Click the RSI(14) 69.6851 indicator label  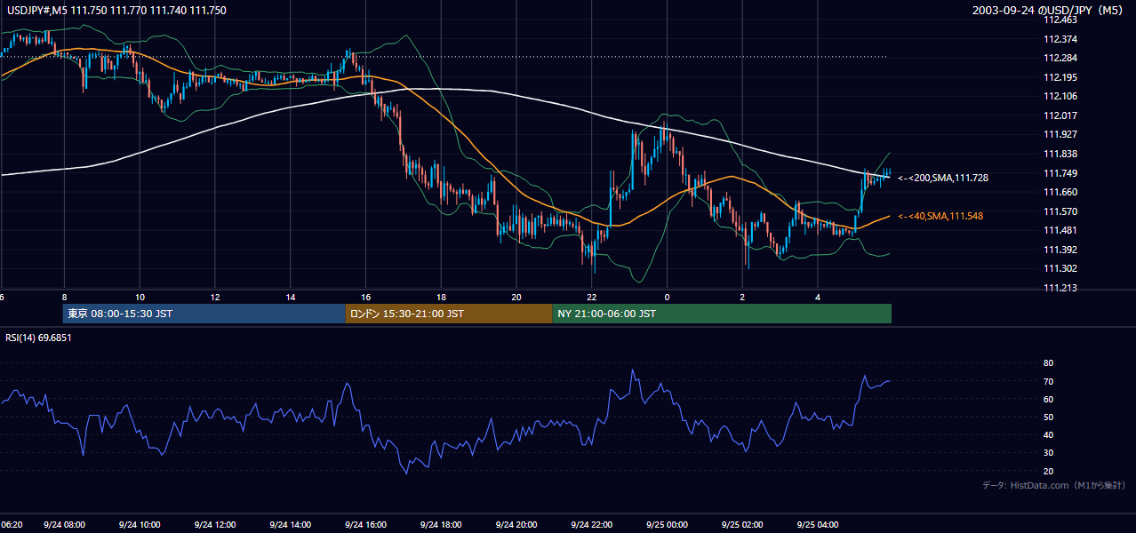[38, 338]
